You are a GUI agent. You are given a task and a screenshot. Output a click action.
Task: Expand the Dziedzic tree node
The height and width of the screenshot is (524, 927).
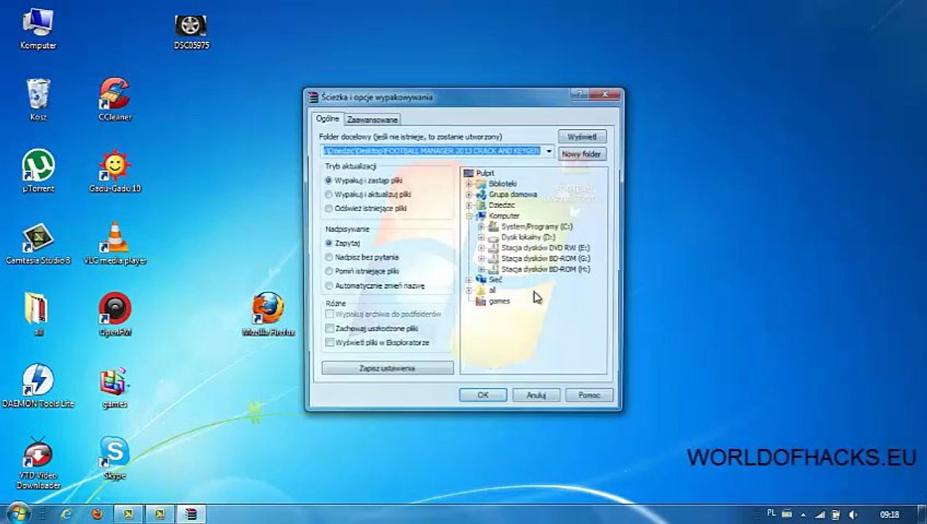coord(469,205)
